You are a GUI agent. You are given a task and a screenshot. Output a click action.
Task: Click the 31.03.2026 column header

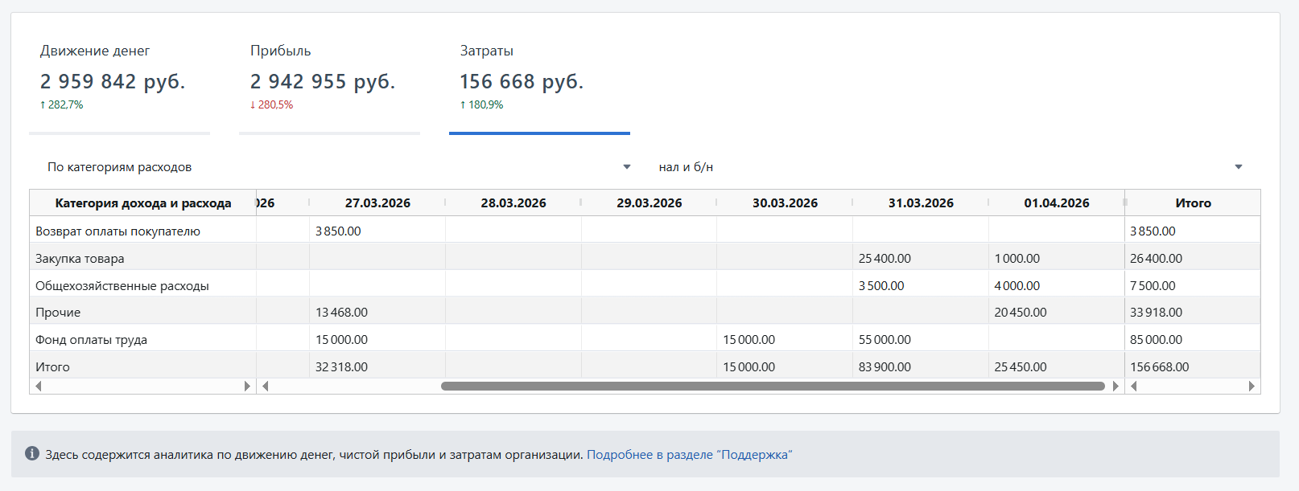[x=921, y=203]
